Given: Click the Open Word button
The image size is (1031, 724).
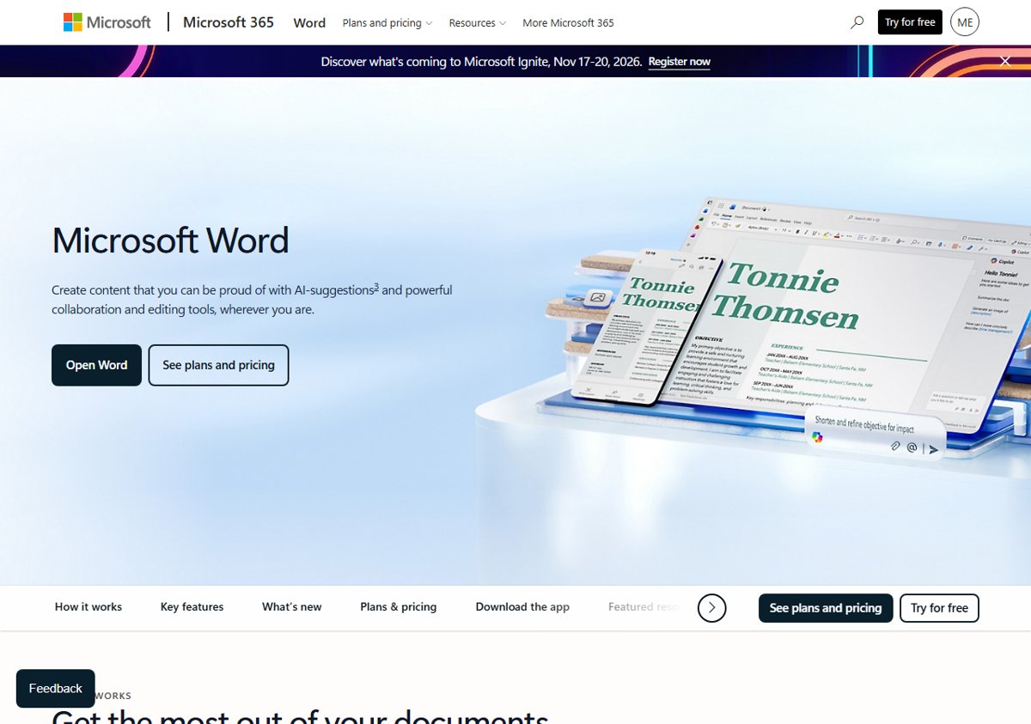Looking at the screenshot, I should (x=96, y=365).
